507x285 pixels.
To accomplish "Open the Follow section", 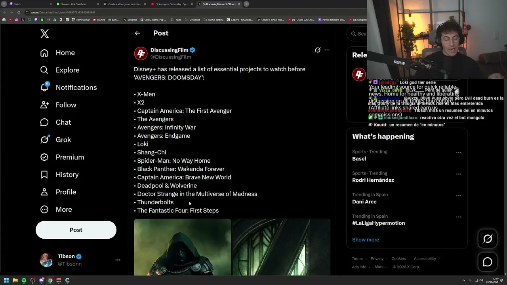I will [58, 105].
